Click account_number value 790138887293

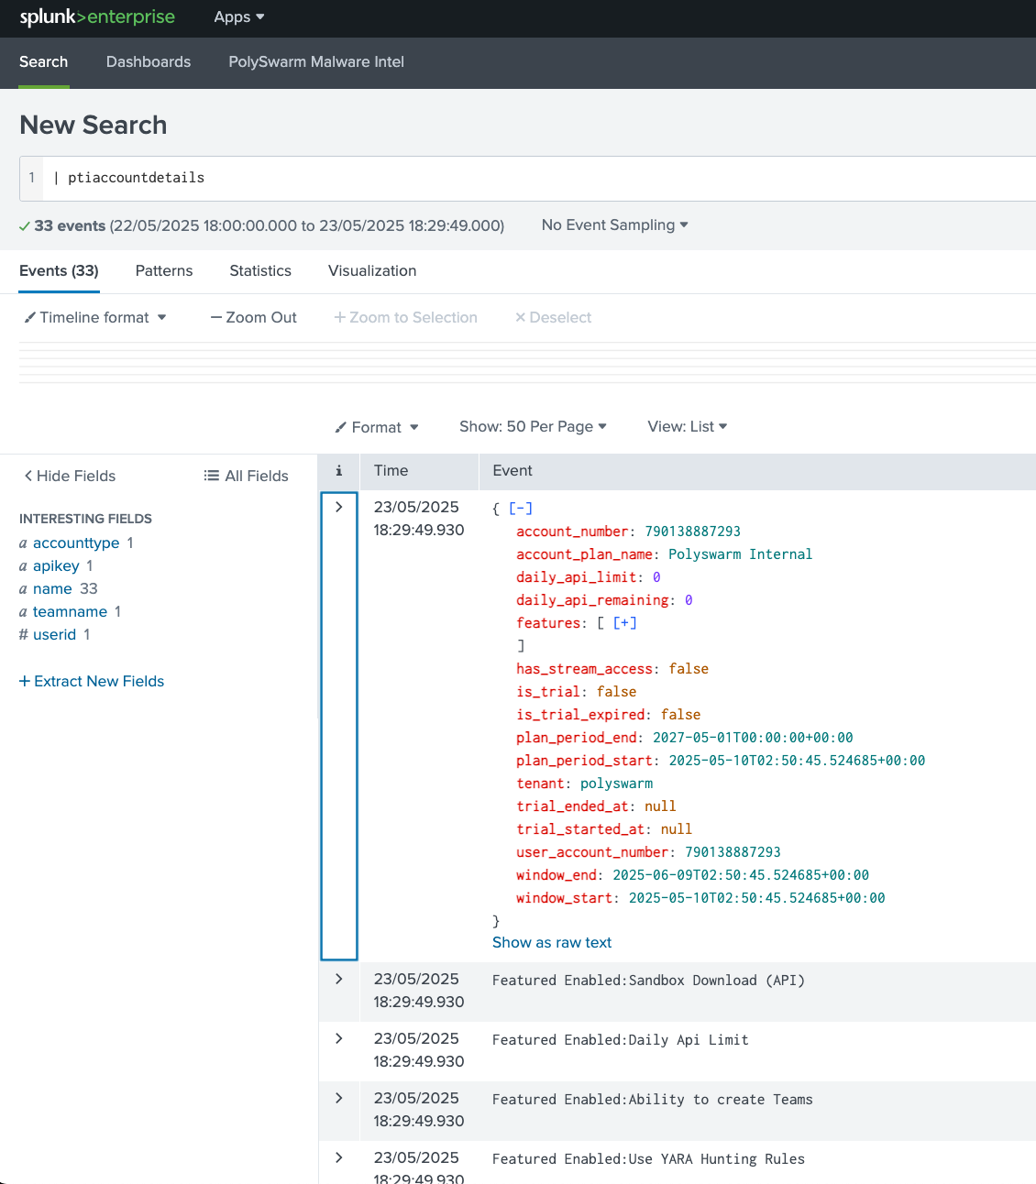click(693, 532)
